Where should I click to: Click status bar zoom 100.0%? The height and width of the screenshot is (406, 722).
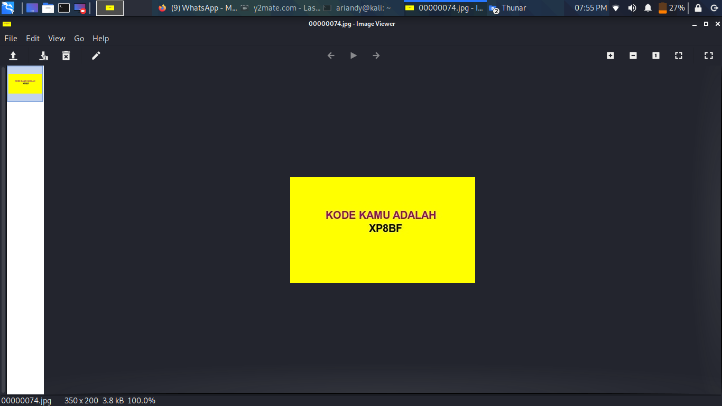(x=142, y=401)
